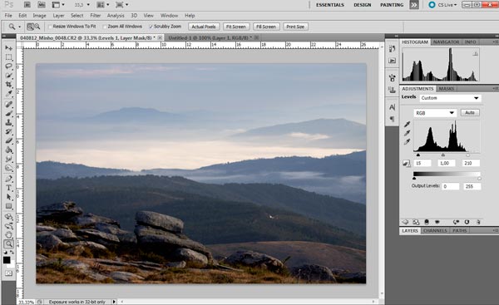The height and width of the screenshot is (305, 499).
Task: Open the Levels preset dropdown showing Custom
Action: pos(450,98)
